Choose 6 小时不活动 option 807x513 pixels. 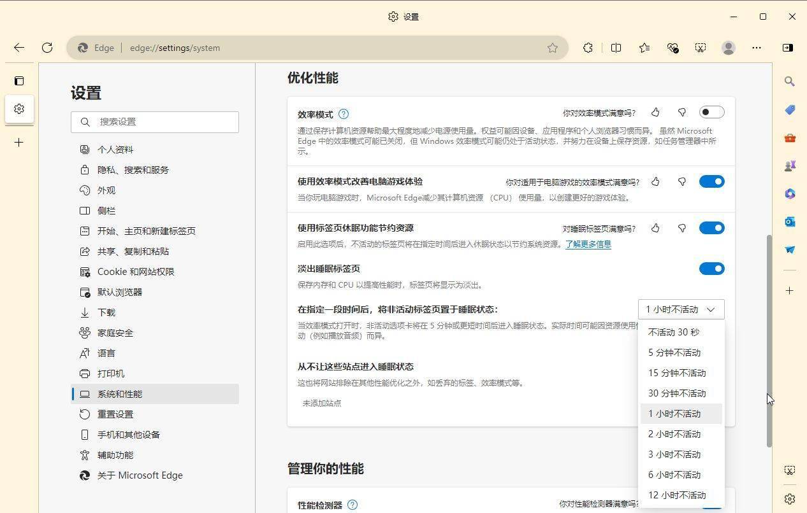coord(681,475)
